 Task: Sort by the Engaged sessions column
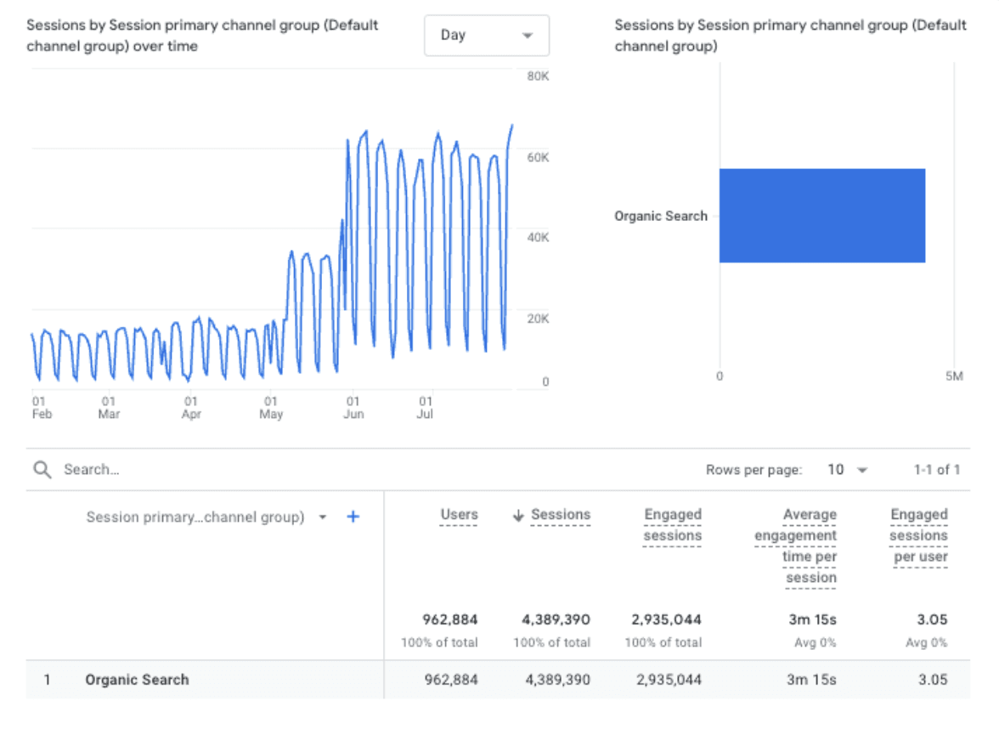point(672,524)
